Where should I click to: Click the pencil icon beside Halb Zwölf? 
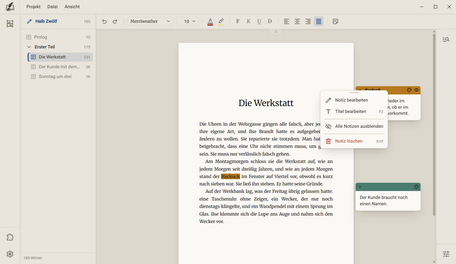(x=29, y=21)
